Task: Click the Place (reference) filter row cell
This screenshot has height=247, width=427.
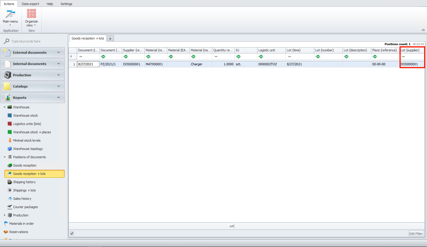Action: click(385, 56)
